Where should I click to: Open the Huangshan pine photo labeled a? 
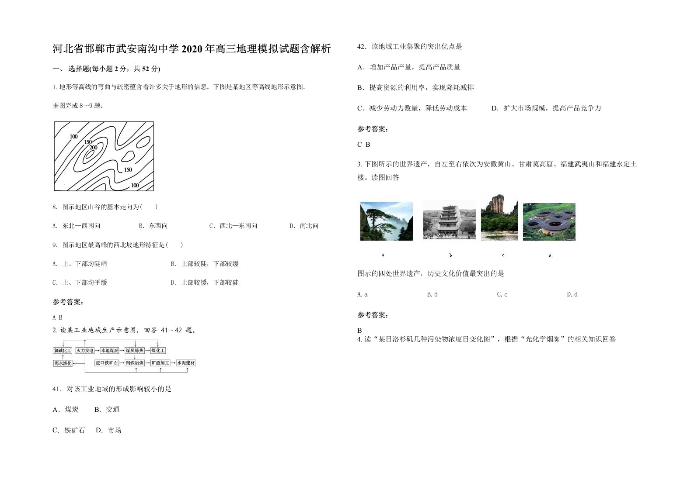coord(387,221)
